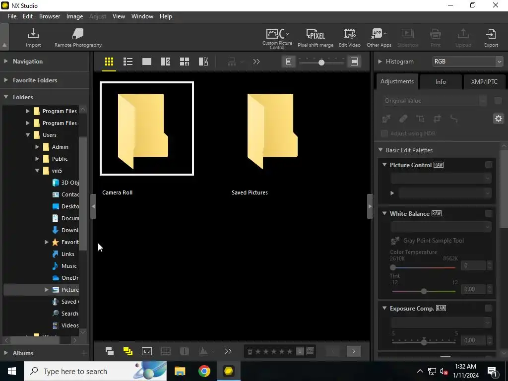508x381 pixels.
Task: Open the Edit Video tool
Action: (x=350, y=38)
